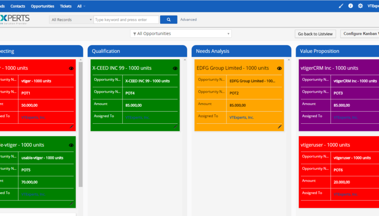Viewport: 379px width, 216px height.
Task: Click in the keyword search field
Action: [126, 20]
